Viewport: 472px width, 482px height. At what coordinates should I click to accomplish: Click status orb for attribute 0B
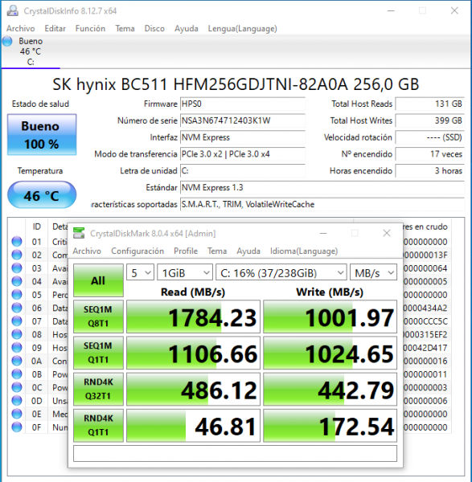click(x=17, y=374)
